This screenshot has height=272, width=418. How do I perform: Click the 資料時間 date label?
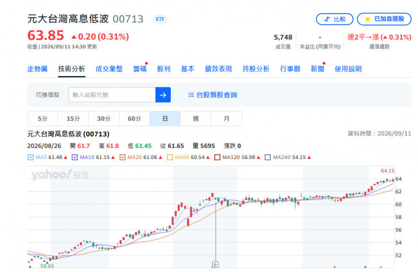pos(379,133)
